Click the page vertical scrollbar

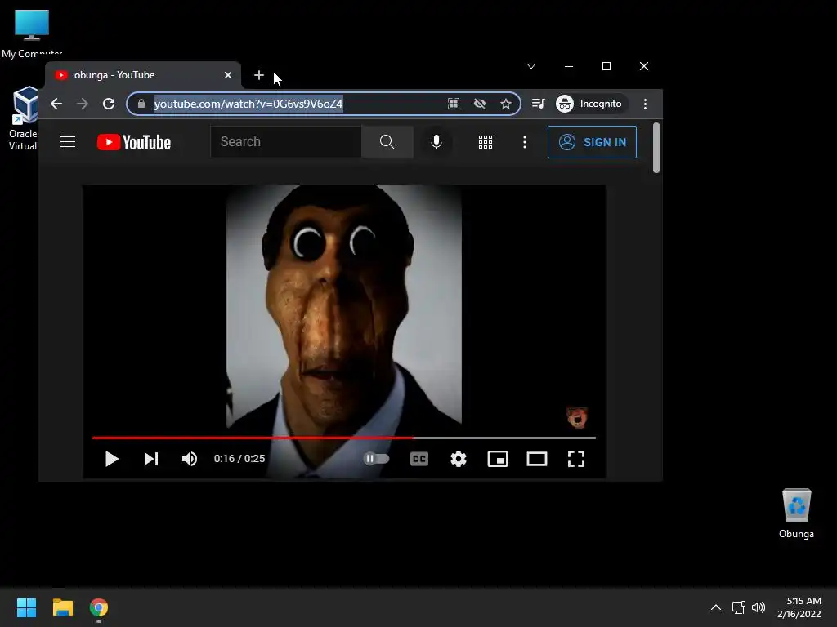pos(656,148)
